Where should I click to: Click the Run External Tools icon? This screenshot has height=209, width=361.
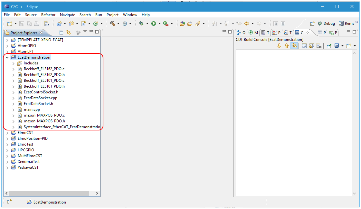(166, 24)
